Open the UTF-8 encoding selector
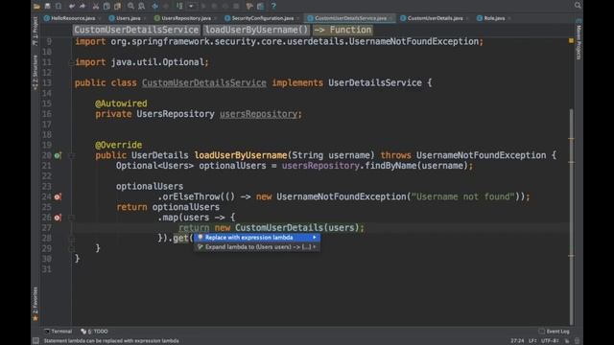 pyautogui.click(x=550, y=341)
